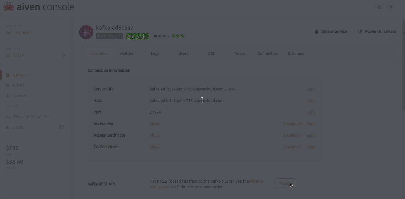The width and height of the screenshot is (405, 199).
Task: Click the KAFKA 2.4.1 version badge
Action: pos(109,36)
